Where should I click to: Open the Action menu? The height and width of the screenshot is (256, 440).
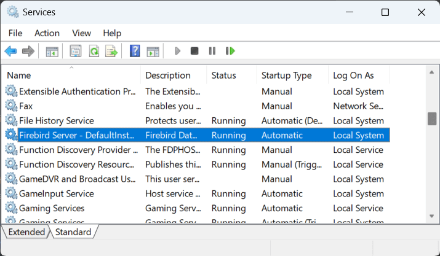tap(47, 33)
